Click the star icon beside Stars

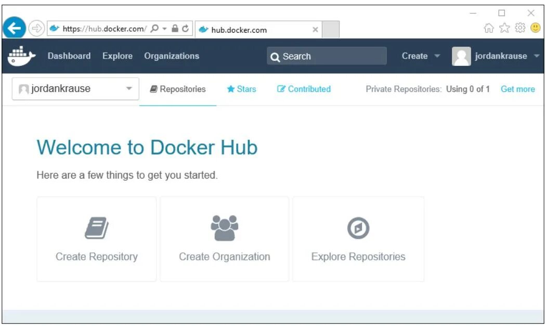coord(230,89)
